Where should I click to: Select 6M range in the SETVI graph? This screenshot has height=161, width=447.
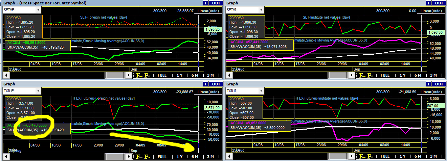pos(418,76)
